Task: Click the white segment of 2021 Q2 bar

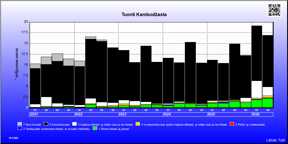Action: (x=46, y=102)
